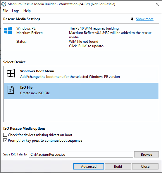This screenshot has height=173, width=162.
Task: Enable Check for devices missing drivers on boot
Action: click(x=5, y=135)
